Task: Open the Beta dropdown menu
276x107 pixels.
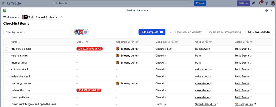Action: tap(243, 3)
